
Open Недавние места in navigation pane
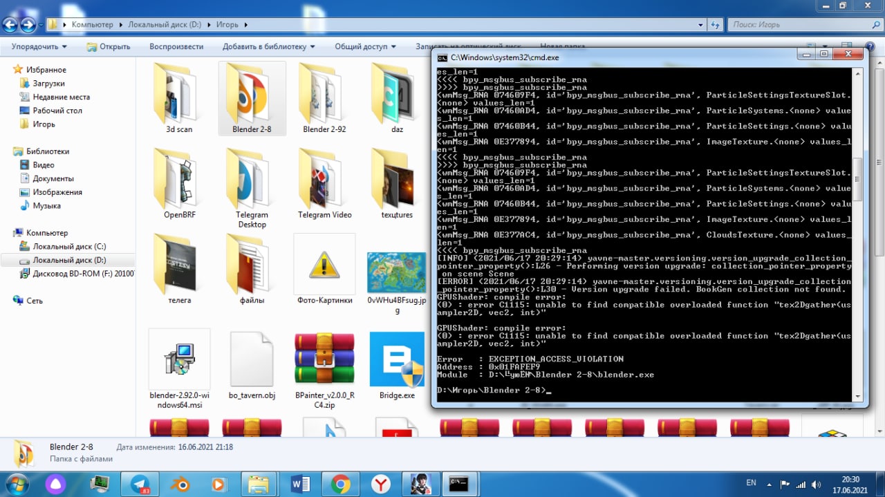tap(62, 97)
